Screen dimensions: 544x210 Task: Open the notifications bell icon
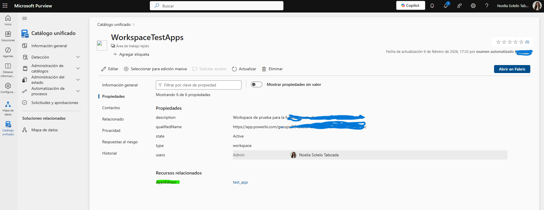pyautogui.click(x=432, y=6)
